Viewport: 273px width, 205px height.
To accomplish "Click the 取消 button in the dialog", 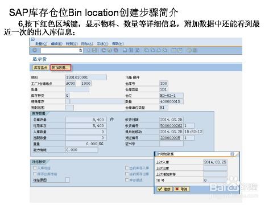I will 181,189.
